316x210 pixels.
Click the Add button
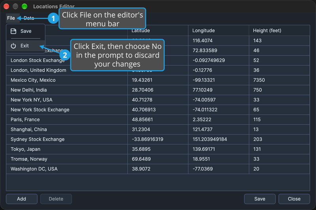pyautogui.click(x=22, y=199)
